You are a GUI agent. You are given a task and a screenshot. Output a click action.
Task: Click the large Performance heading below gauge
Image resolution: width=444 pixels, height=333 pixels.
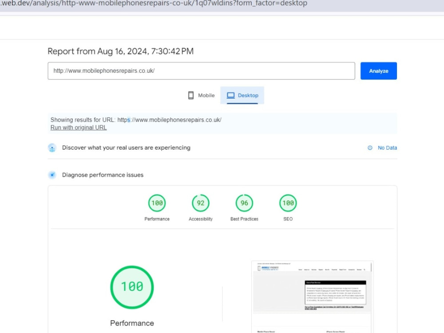pyautogui.click(x=132, y=323)
